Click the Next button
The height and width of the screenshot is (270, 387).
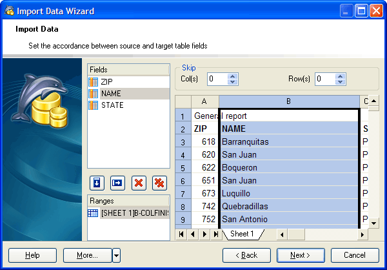click(301, 255)
